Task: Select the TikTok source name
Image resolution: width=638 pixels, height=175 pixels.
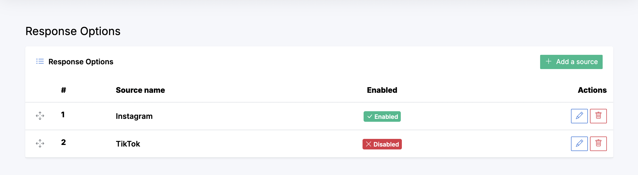Action: 128,144
